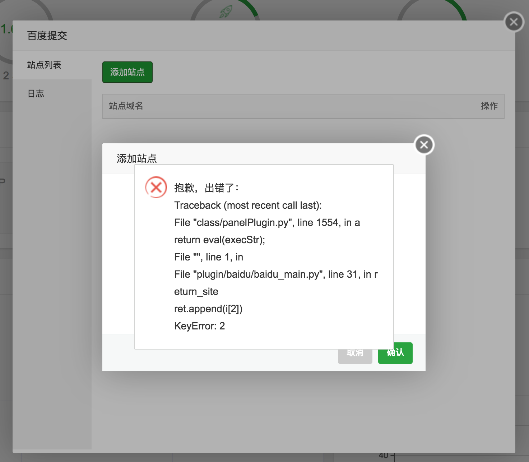The height and width of the screenshot is (462, 529).
Task: Click the 站点域名 column header
Action: [126, 106]
